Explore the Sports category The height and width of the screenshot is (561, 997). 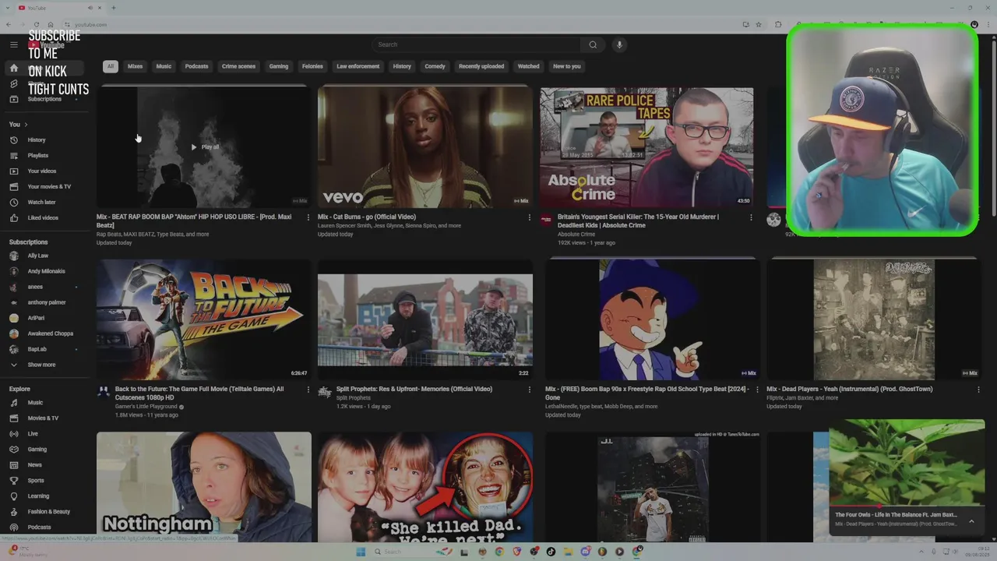tap(46, 481)
